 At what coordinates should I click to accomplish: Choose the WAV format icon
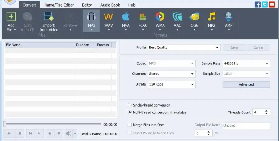(x=108, y=17)
